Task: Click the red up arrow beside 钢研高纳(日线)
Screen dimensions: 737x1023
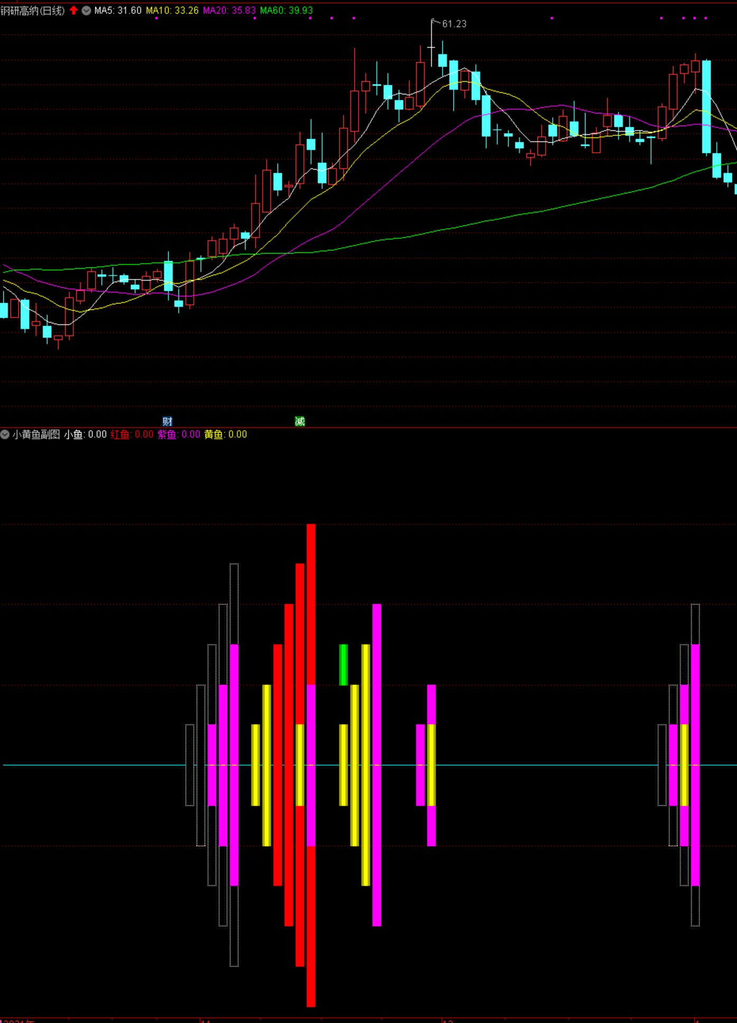Action: point(73,10)
